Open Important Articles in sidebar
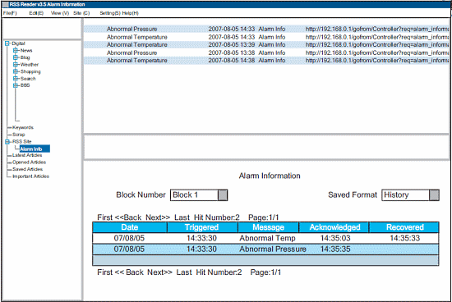 coord(30,176)
